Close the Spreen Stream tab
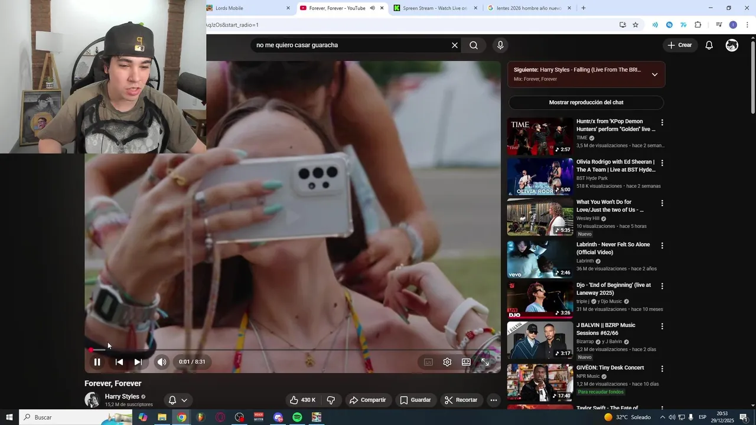 coord(475,8)
